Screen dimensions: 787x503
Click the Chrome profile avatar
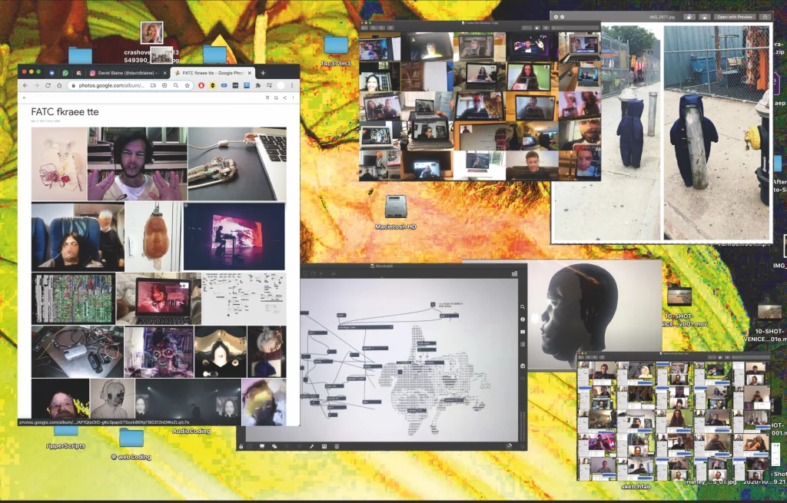pyautogui.click(x=281, y=86)
